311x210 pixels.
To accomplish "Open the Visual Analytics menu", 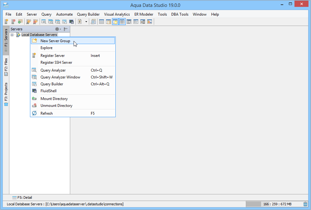I will (x=117, y=14).
